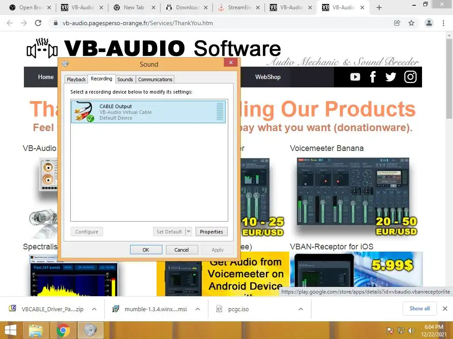The image size is (453, 339).
Task: Select the CABLE Output recording device
Action: (148, 112)
